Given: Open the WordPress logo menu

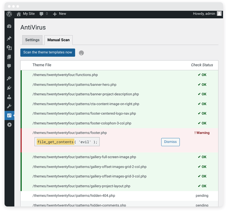Looking at the screenshot, I should click(9, 14).
